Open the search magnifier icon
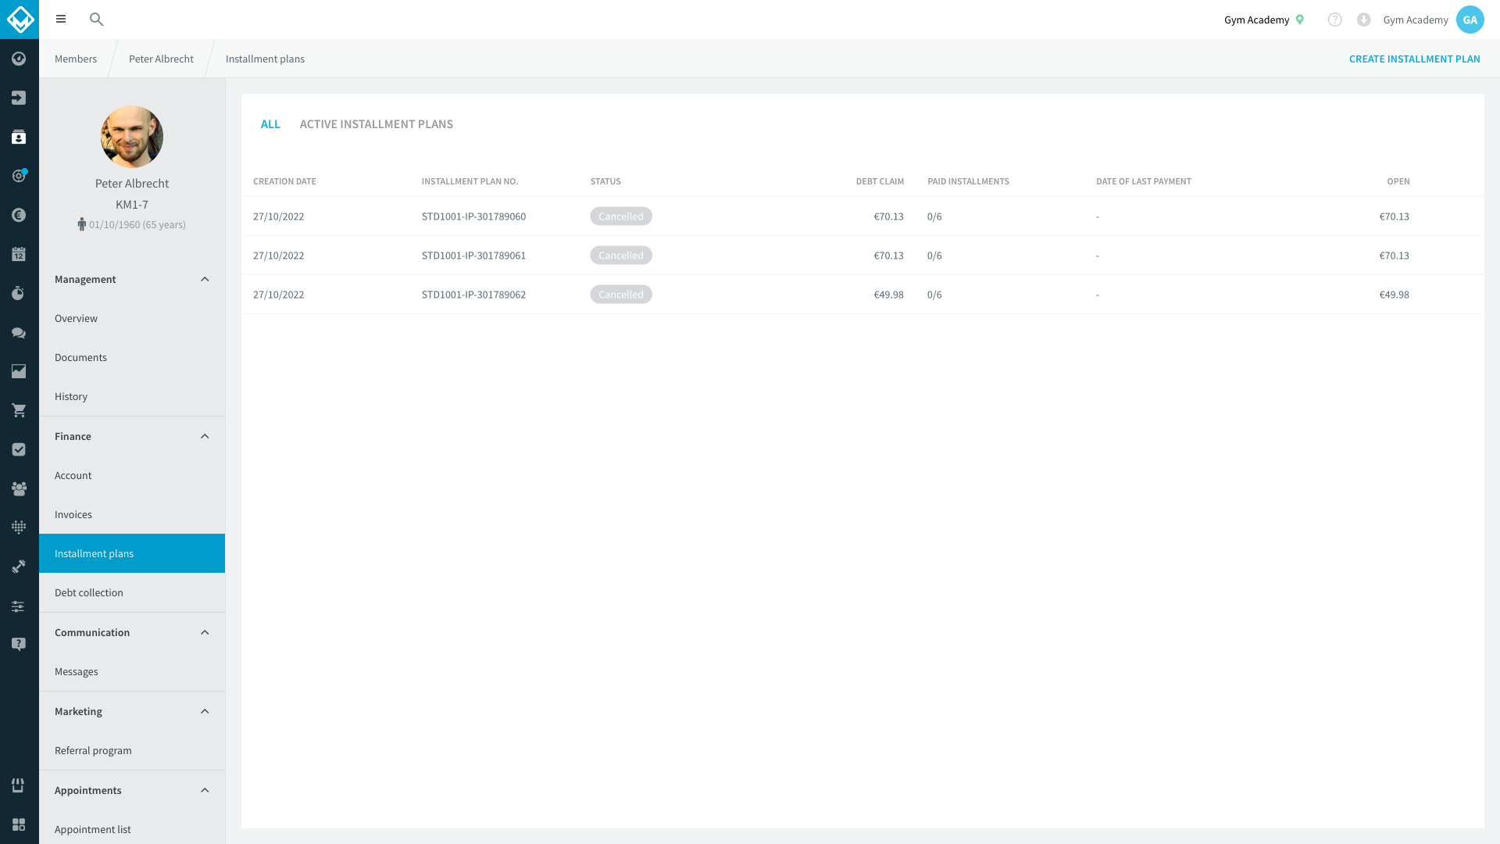Image resolution: width=1500 pixels, height=844 pixels. pyautogui.click(x=97, y=20)
